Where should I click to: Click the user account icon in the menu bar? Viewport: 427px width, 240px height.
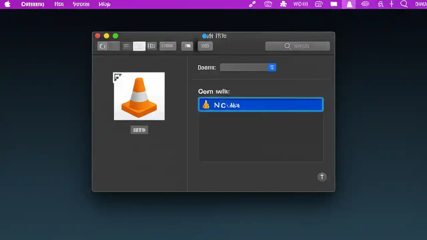pos(349,4)
